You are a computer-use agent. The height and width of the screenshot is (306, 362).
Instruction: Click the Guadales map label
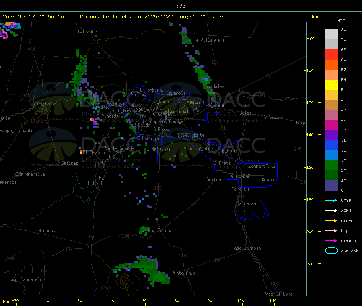(x=215, y=86)
